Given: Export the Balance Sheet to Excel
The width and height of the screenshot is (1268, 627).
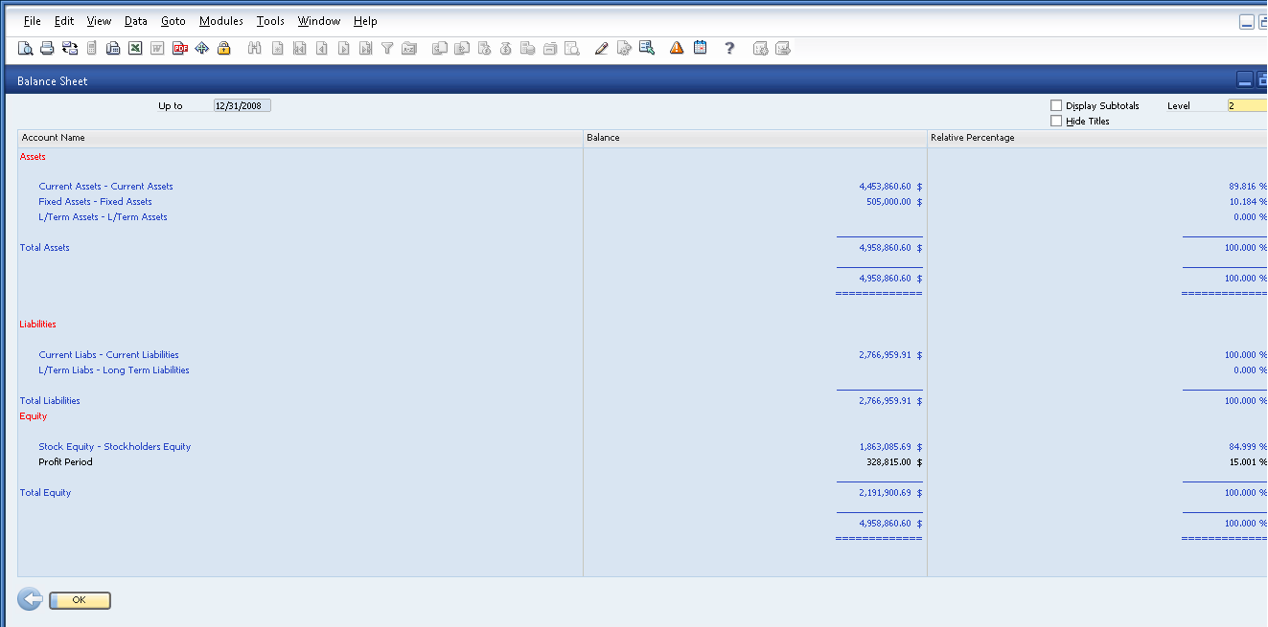Looking at the screenshot, I should coord(135,47).
